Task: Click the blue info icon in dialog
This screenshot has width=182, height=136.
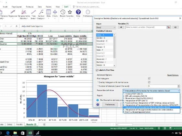Action: [97, 100]
